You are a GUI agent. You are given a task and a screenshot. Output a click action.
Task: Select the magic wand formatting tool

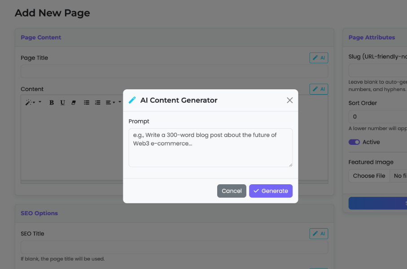[x=28, y=102]
